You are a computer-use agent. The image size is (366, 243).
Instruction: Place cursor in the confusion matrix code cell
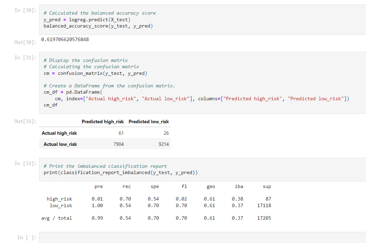pos(140,85)
